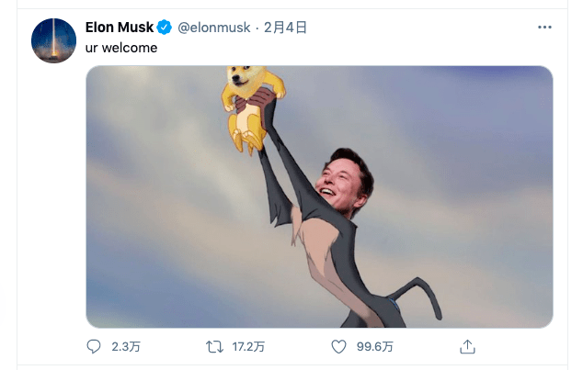Open the Elon Musk display name

(120, 28)
